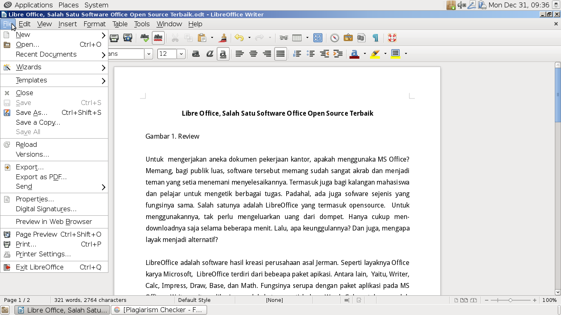Open Page Preview from the toolbar icon
Image resolution: width=561 pixels, height=315 pixels.
128,38
